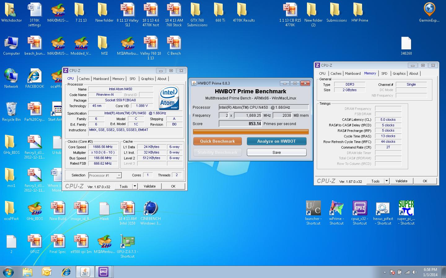446x278 pixels.
Task: Open the Computer desktop icon
Action: [11, 45]
